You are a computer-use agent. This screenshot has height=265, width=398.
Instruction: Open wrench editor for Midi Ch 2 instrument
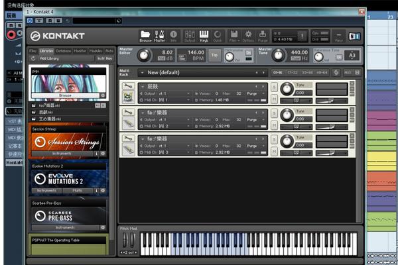point(128,113)
